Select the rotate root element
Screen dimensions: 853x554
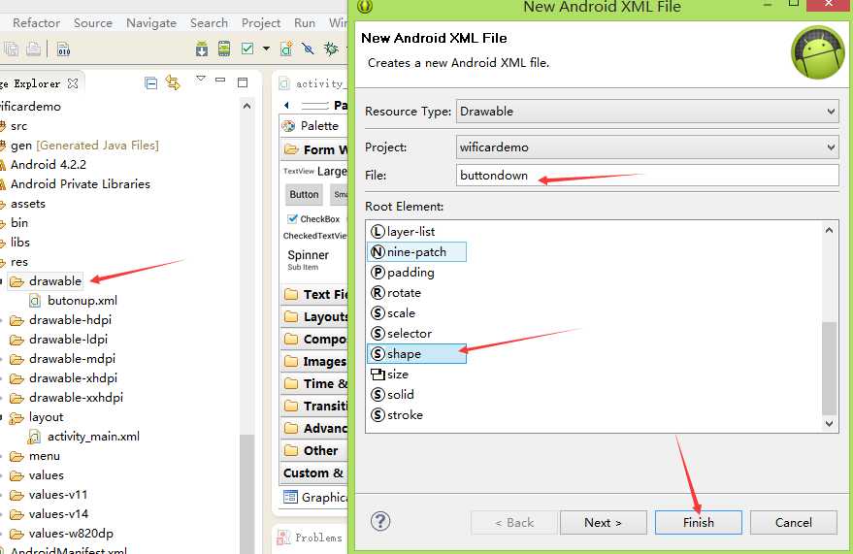tap(396, 293)
